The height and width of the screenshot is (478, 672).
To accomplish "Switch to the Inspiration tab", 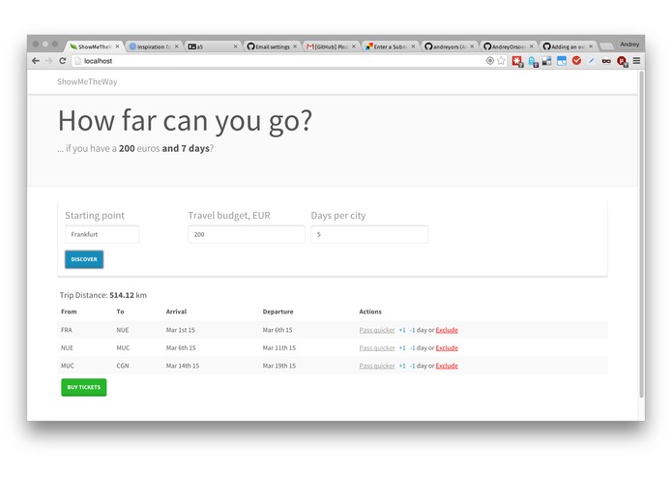I will (154, 46).
